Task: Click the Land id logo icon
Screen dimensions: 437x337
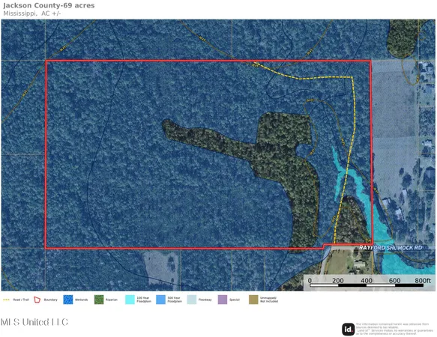Action: tap(349, 330)
